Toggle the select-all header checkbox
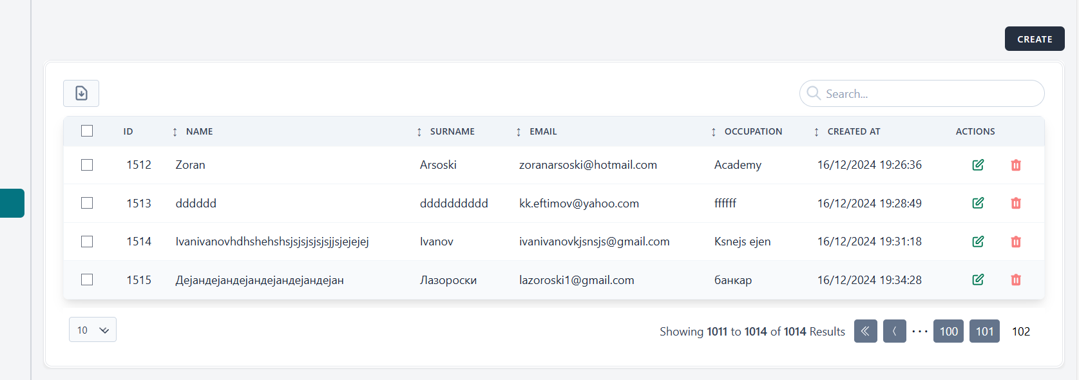This screenshot has height=380, width=1079. (x=87, y=131)
